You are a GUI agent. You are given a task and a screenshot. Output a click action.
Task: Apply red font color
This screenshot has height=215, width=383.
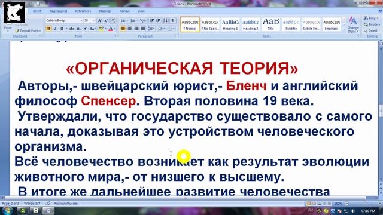pyautogui.click(x=111, y=29)
